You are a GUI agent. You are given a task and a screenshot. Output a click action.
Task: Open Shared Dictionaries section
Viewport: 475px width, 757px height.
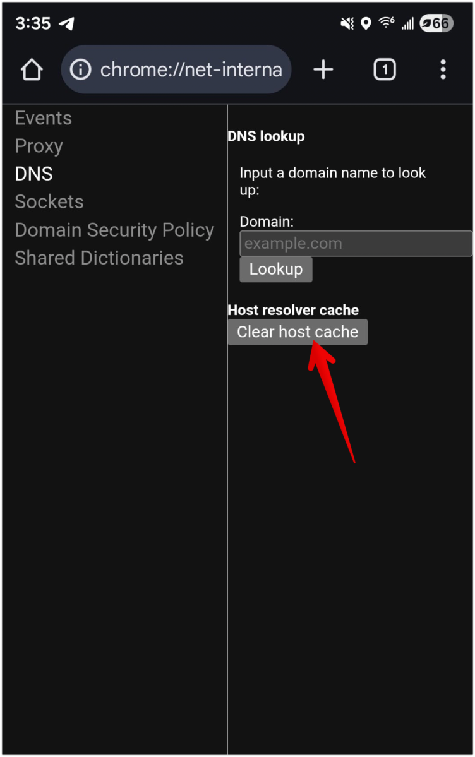click(x=99, y=258)
